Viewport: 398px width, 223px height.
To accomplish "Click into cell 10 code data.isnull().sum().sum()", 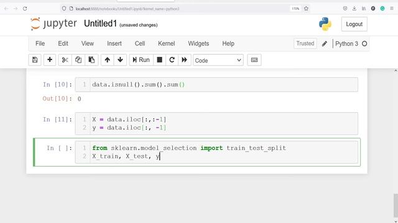I will pyautogui.click(x=138, y=84).
